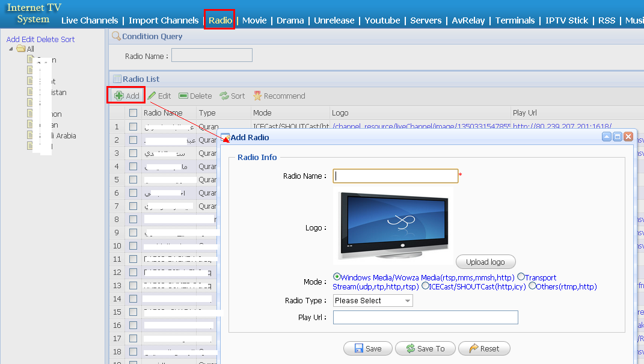Viewport: 644px width, 364px height.
Task: Open the Movie tab
Action: [254, 20]
